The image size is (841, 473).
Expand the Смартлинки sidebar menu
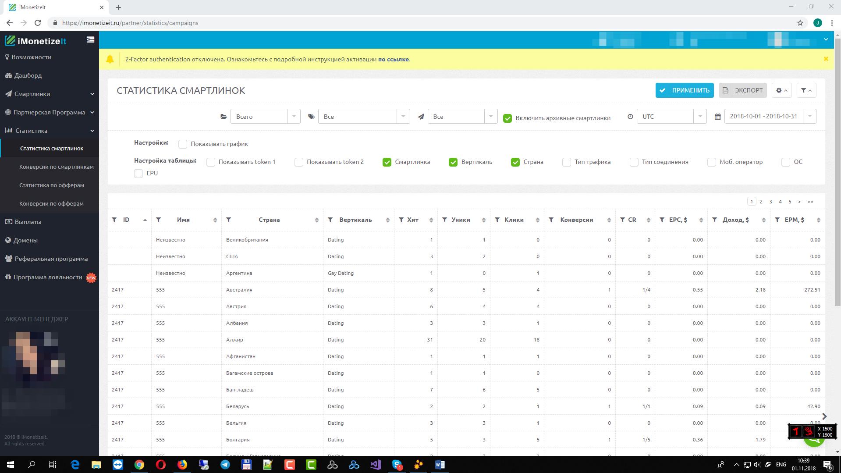point(50,94)
